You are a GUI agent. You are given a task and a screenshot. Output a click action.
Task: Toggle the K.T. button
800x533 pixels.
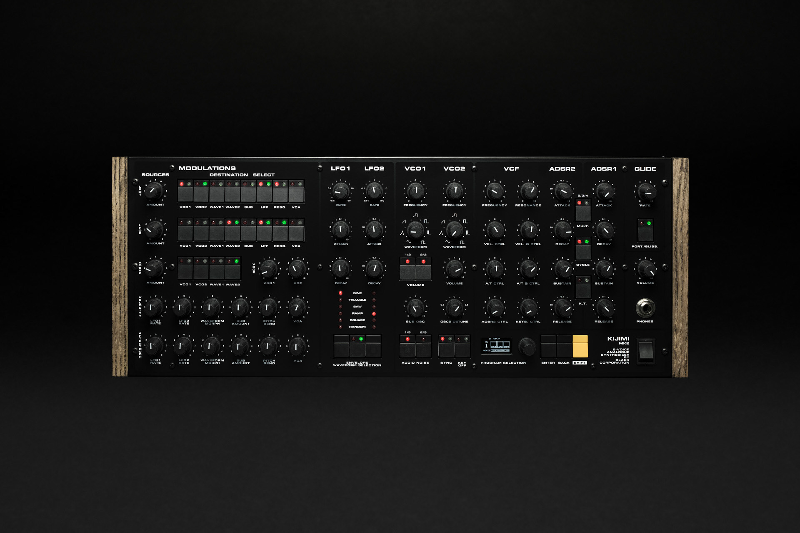pyautogui.click(x=583, y=290)
